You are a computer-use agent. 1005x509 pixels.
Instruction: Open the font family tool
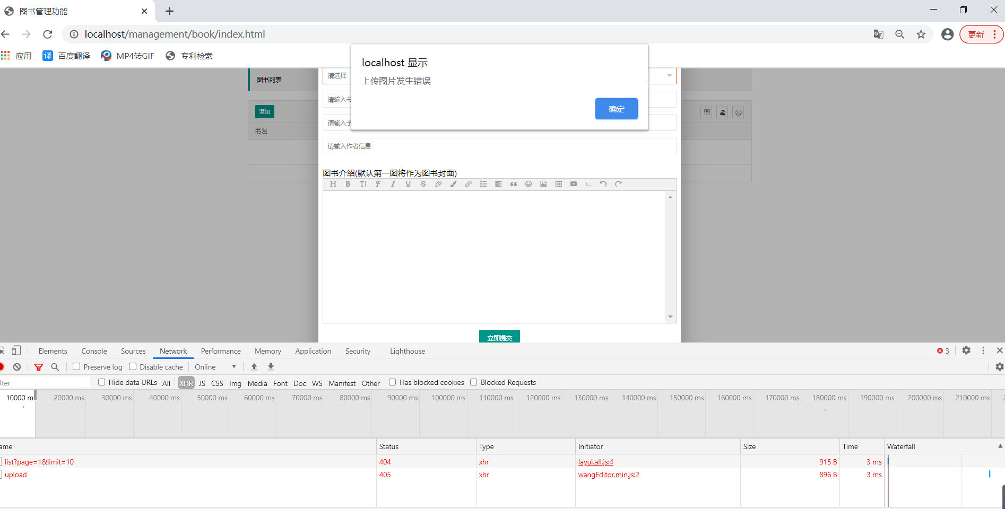(x=378, y=184)
